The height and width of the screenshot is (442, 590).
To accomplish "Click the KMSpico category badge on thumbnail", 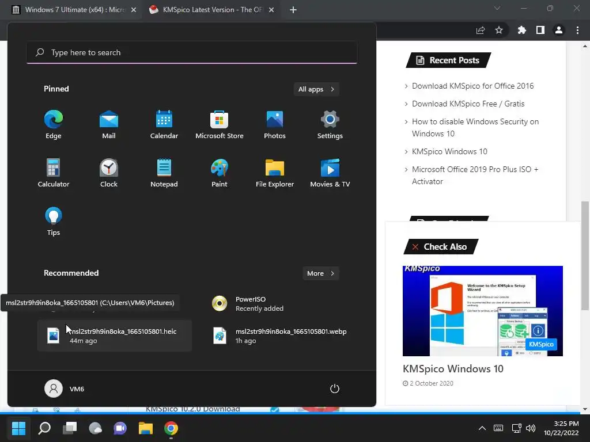I will point(541,344).
